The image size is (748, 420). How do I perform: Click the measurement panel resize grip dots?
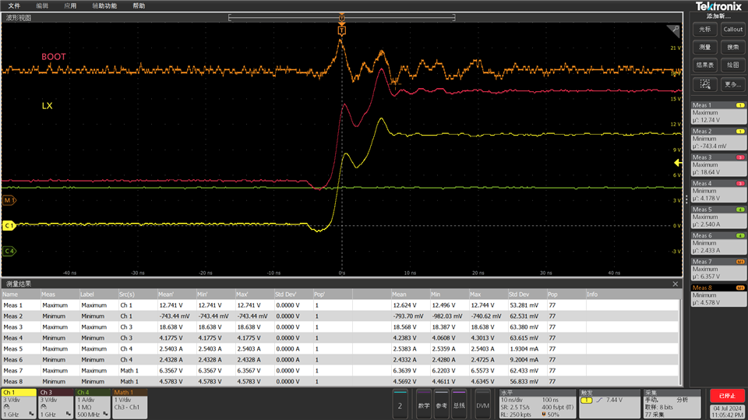pos(686,199)
